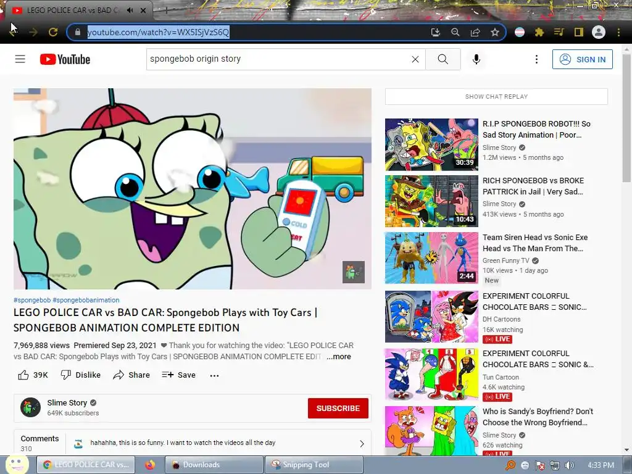Click the magnifier search button
632x474 pixels.
[x=443, y=59]
